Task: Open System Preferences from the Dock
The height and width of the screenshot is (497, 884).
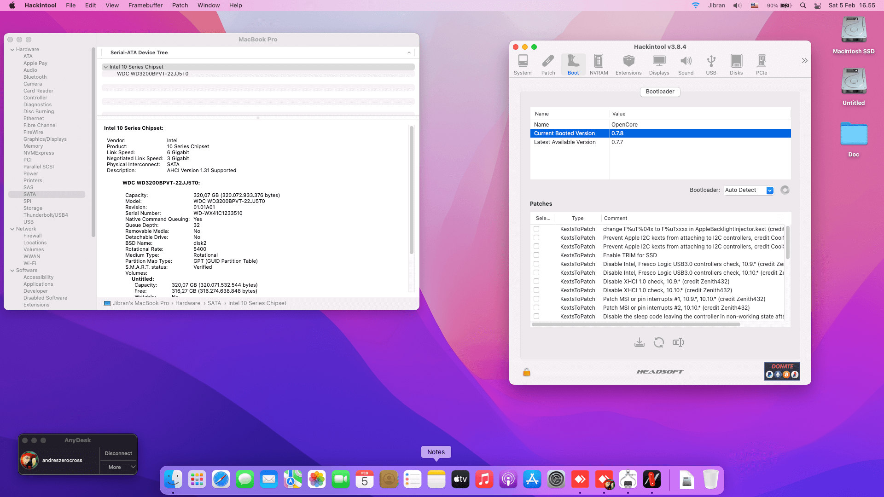Action: [x=556, y=480]
